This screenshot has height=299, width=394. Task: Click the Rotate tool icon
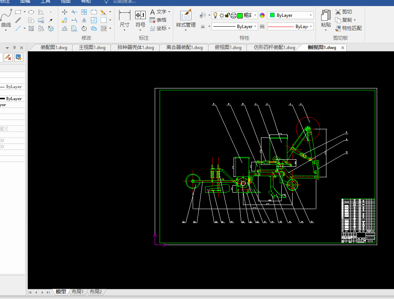84,28
